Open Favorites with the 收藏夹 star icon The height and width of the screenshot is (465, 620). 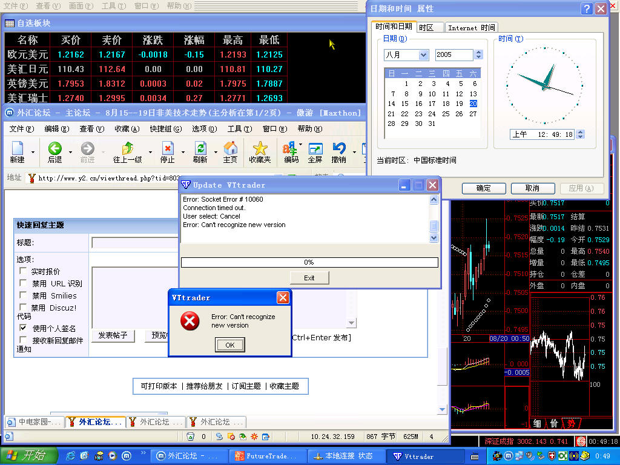coord(260,148)
